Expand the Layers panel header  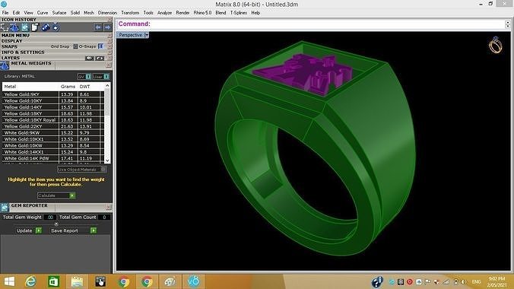pos(11,58)
